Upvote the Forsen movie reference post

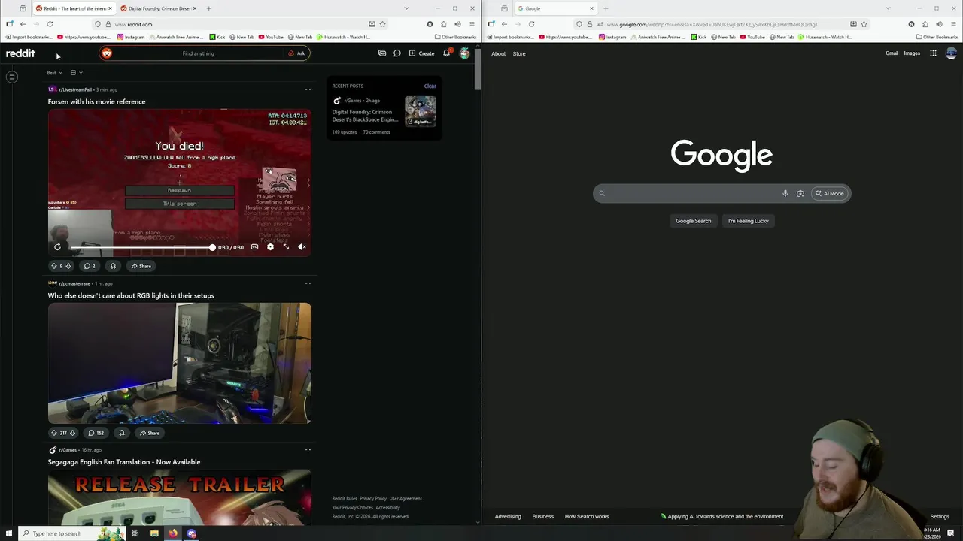pyautogui.click(x=53, y=266)
